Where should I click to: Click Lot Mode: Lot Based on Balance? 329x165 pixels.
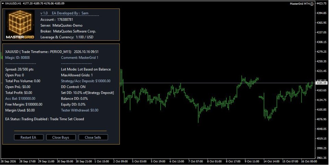pos(86,69)
